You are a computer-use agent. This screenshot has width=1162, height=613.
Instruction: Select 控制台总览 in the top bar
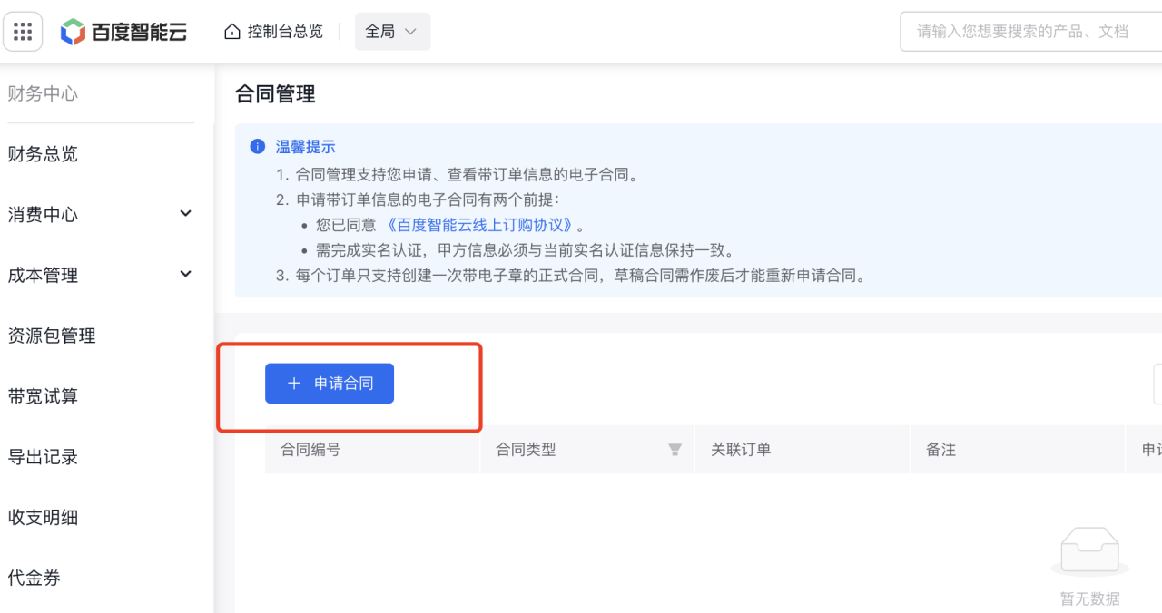(x=283, y=30)
